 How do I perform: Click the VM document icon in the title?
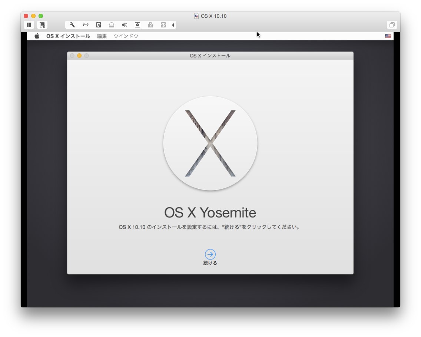[196, 16]
